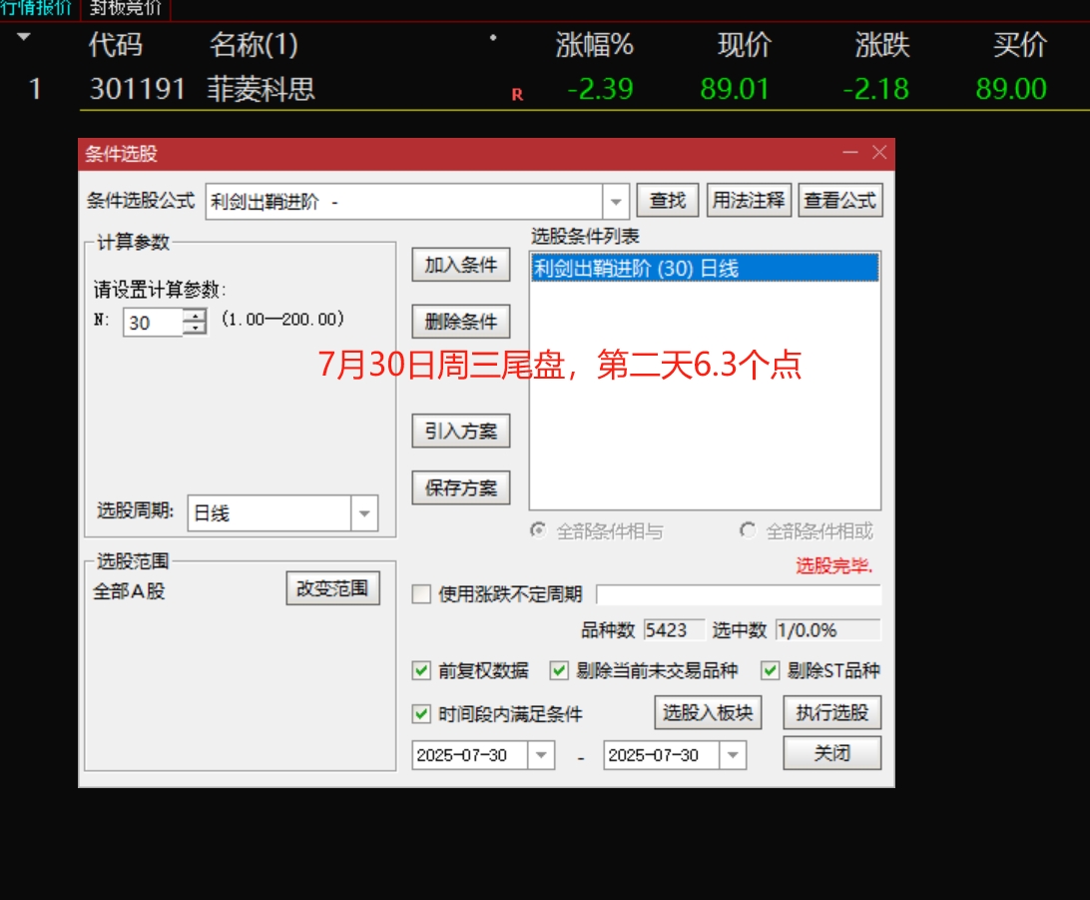Sort by 涨幅% column header
This screenshot has width=1090, height=900.
coord(594,45)
